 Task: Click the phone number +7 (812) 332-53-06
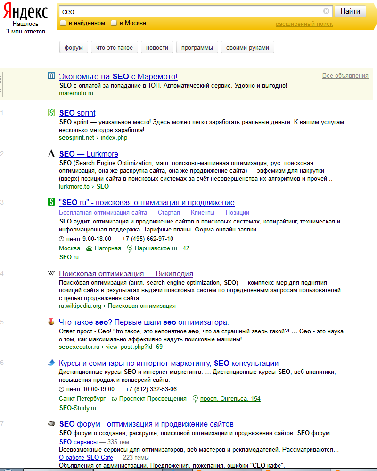tap(151, 389)
